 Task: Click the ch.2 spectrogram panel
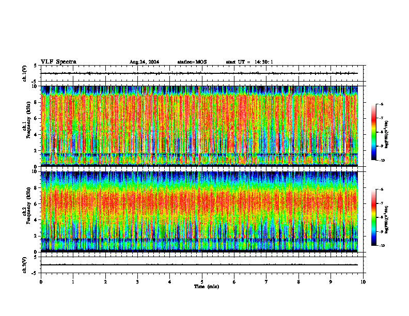[x=199, y=212]
